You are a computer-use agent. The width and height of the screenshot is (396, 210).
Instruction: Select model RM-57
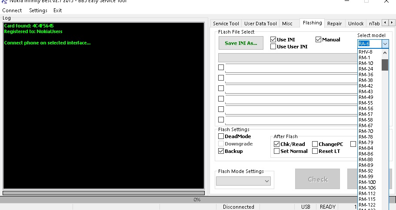[x=370, y=114]
